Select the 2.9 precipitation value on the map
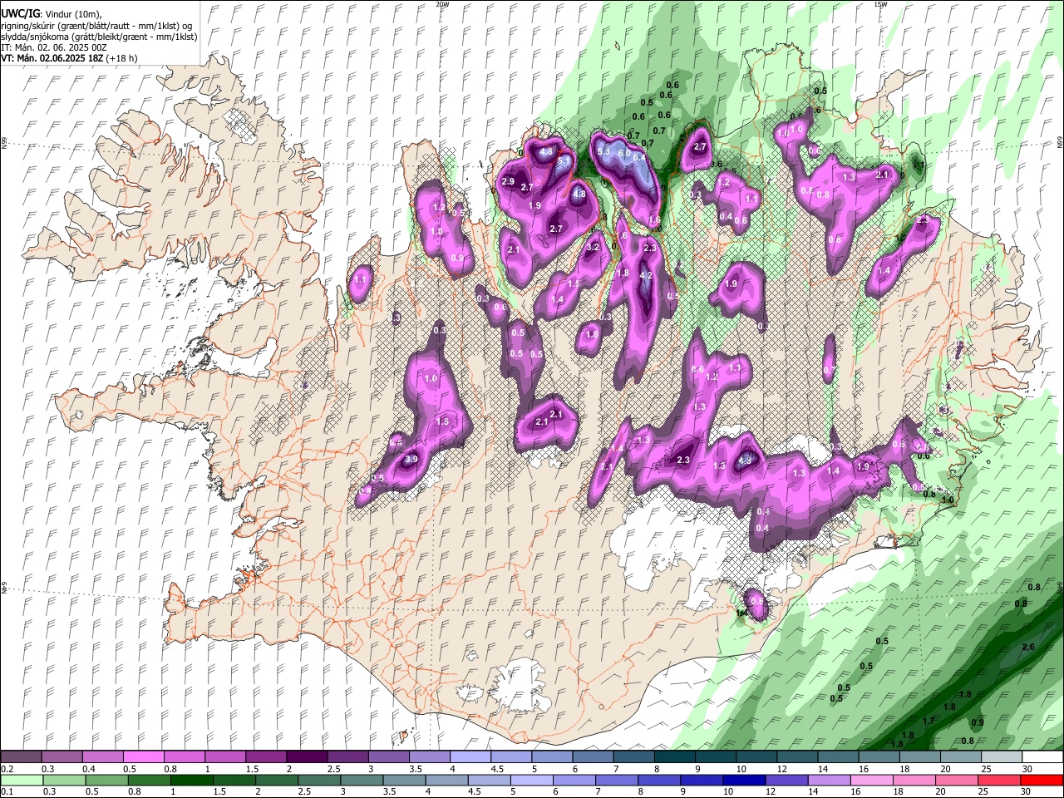The height and width of the screenshot is (798, 1064). (x=509, y=181)
